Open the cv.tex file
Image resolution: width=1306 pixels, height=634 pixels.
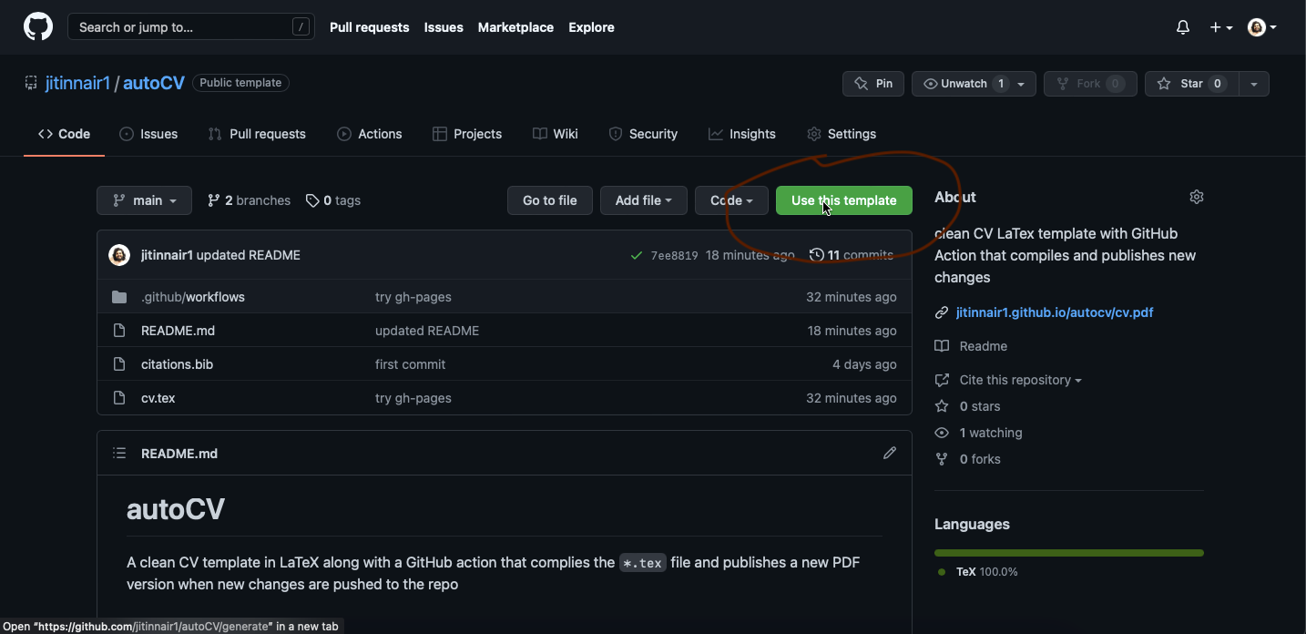pyautogui.click(x=158, y=398)
